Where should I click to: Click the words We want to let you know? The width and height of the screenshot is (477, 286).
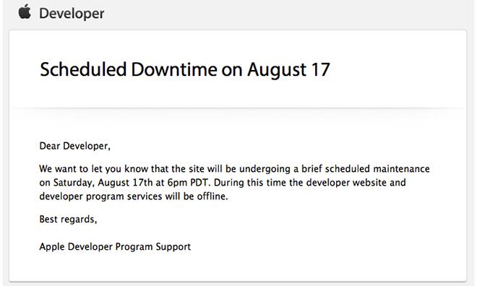94,169
